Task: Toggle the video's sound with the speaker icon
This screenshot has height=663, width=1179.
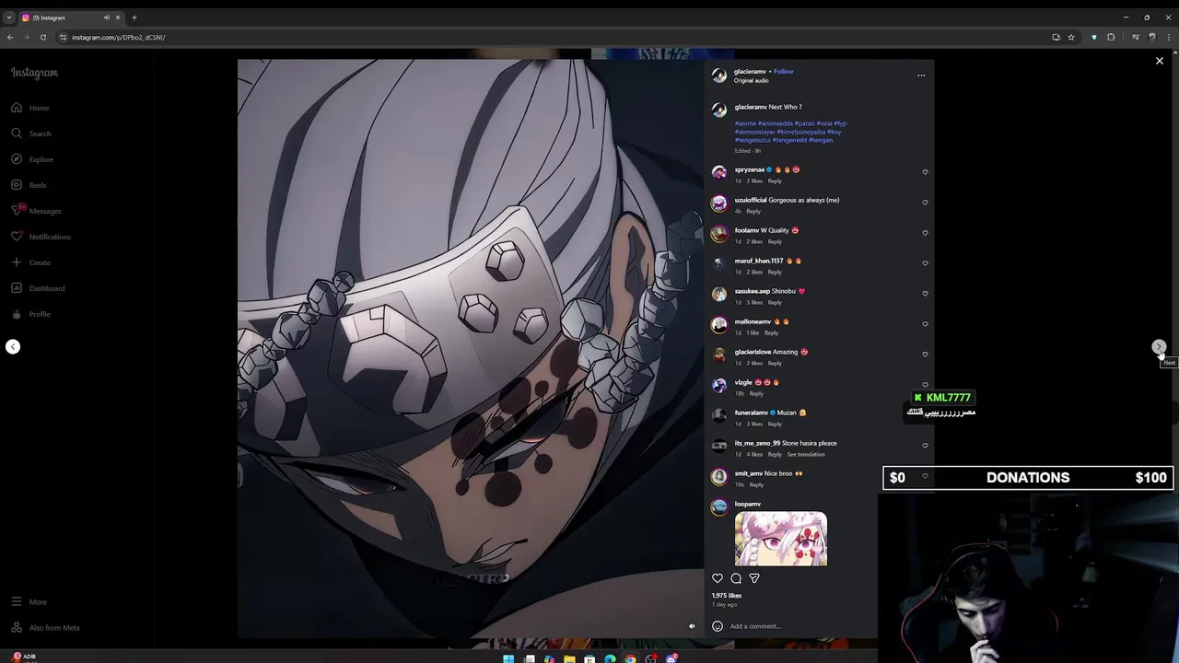Action: (692, 626)
